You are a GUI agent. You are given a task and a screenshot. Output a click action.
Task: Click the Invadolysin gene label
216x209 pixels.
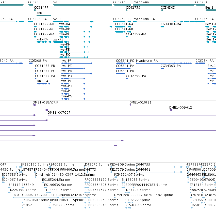tap(141, 2)
